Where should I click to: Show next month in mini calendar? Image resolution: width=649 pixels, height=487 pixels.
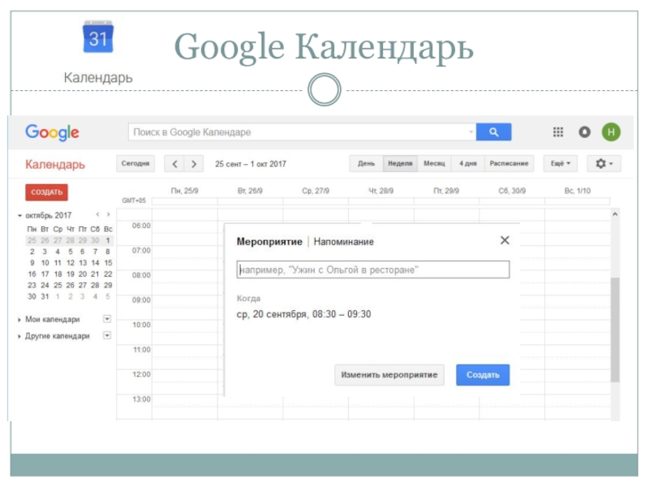pyautogui.click(x=109, y=214)
